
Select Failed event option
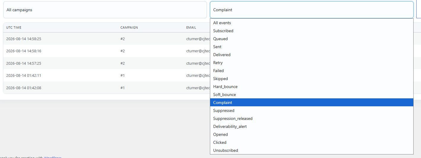coord(312,71)
